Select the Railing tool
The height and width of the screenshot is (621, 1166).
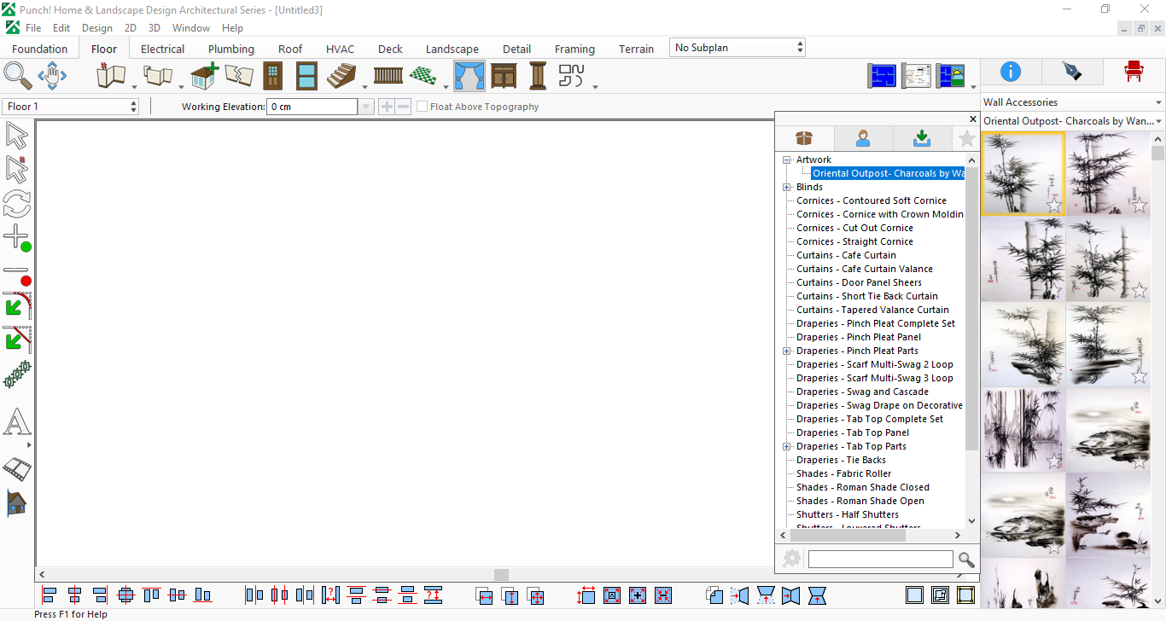(x=388, y=75)
